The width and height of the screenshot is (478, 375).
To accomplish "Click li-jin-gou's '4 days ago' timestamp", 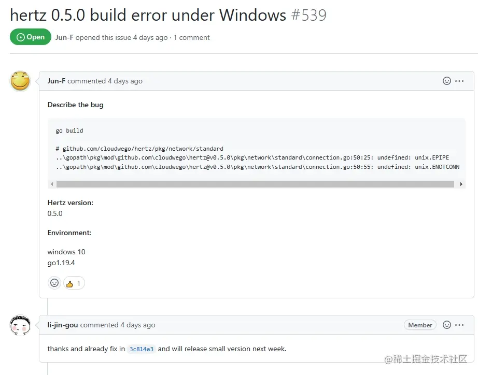I will click(x=138, y=325).
